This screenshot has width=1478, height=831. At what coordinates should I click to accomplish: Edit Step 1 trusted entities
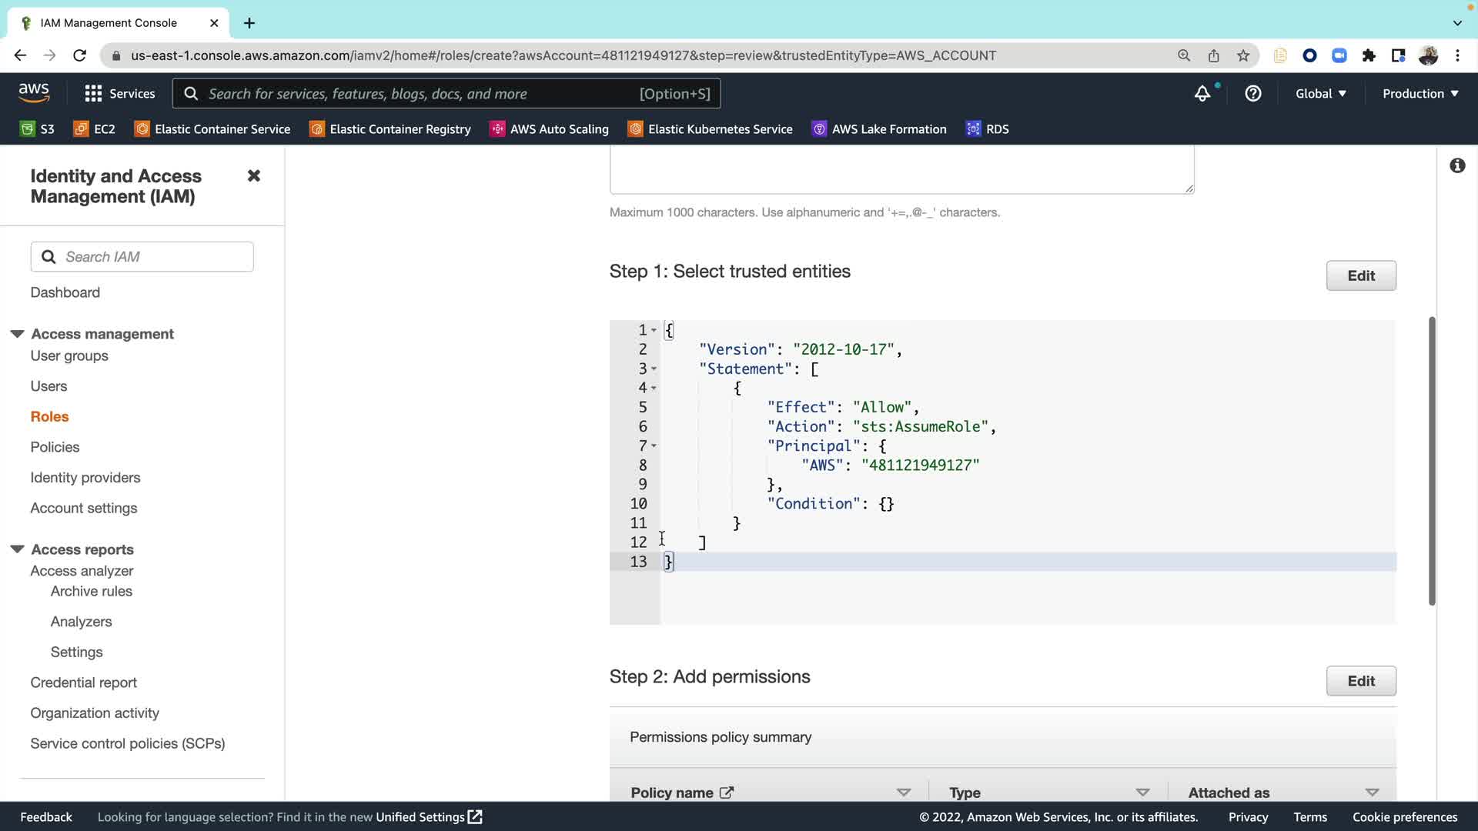tap(1360, 276)
